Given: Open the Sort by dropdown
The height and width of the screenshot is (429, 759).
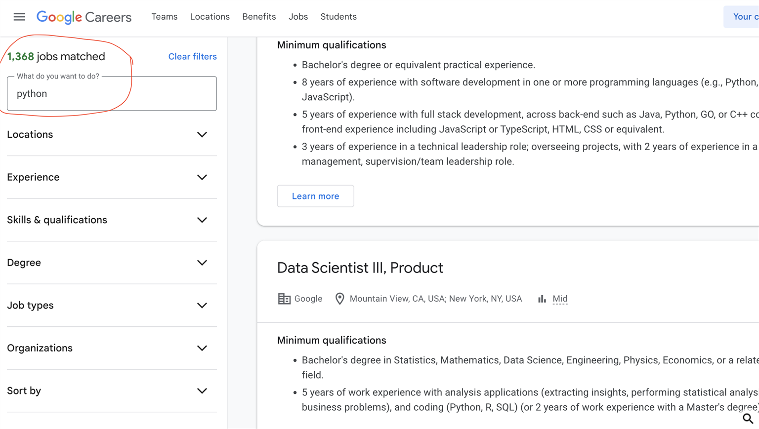Looking at the screenshot, I should tap(112, 391).
